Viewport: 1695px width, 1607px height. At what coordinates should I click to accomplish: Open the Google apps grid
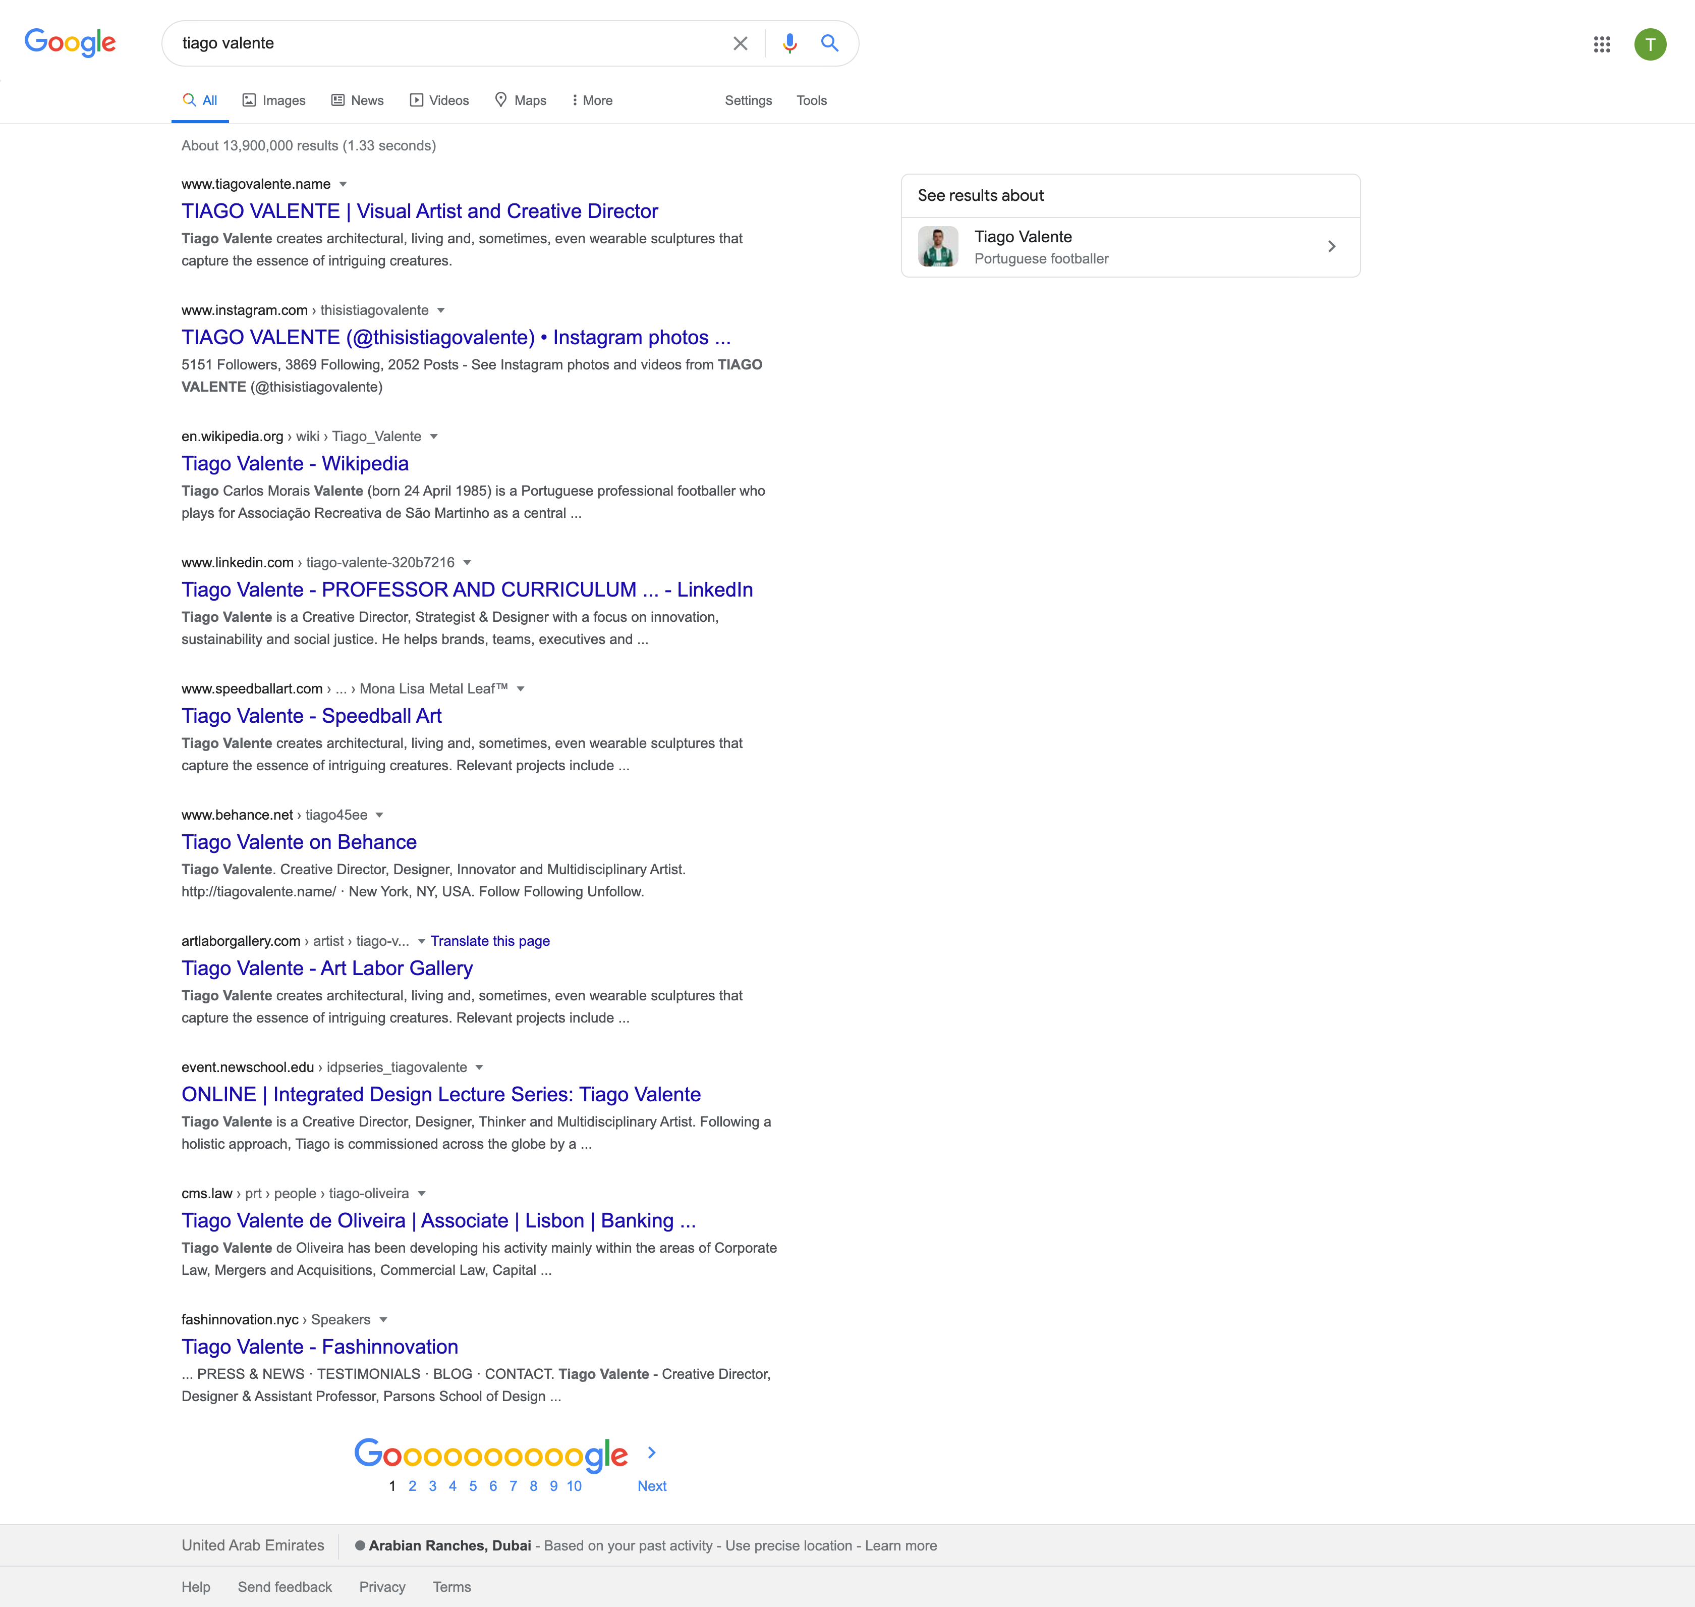coord(1602,44)
